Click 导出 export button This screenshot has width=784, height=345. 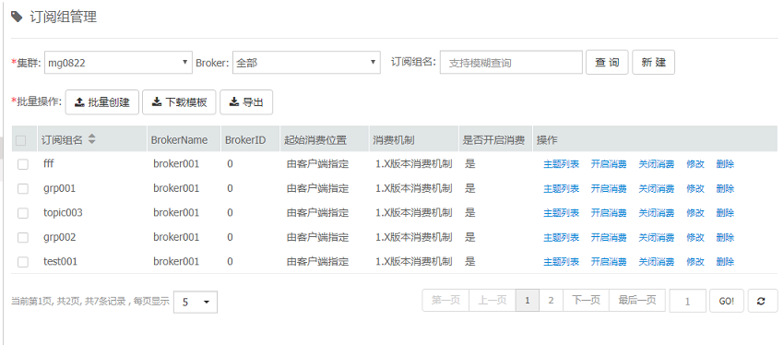coord(246,102)
